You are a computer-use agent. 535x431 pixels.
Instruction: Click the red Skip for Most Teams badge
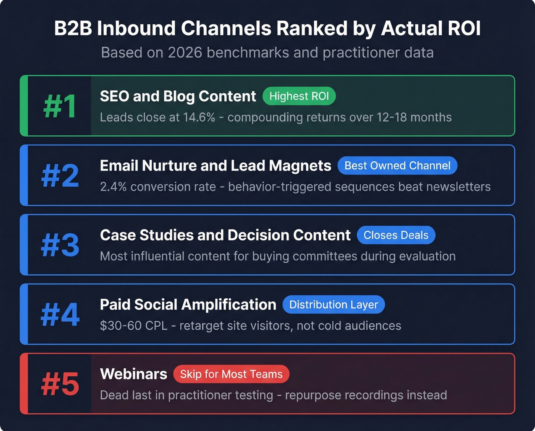click(231, 374)
